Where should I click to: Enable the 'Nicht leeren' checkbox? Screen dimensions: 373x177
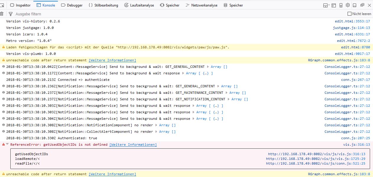pyautogui.click(x=350, y=14)
